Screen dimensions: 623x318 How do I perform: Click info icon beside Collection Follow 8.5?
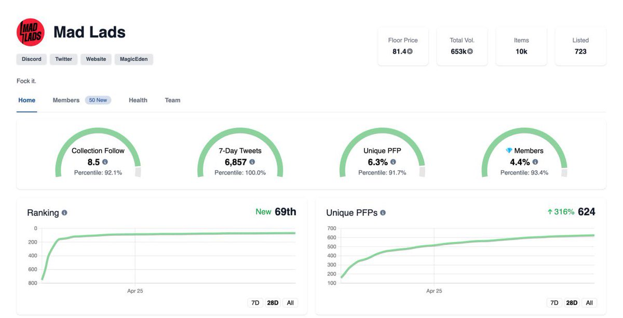click(x=105, y=162)
